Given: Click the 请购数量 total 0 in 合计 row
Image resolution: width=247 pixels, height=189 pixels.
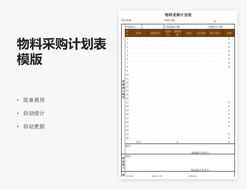Looking at the screenshot, I should (x=177, y=142).
